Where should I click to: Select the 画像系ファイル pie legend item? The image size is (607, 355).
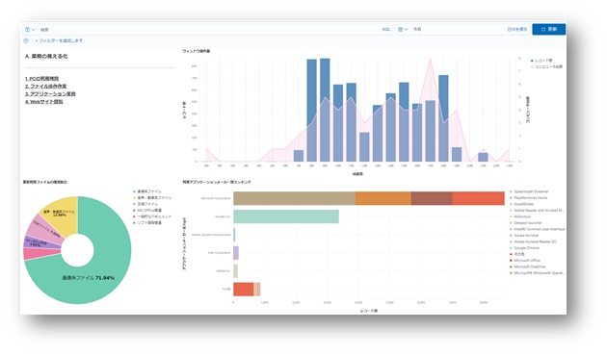click(147, 191)
